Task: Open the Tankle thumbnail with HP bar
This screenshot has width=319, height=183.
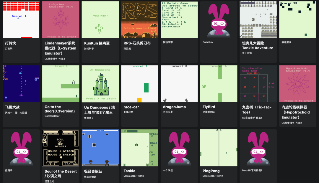Action: [139, 148]
